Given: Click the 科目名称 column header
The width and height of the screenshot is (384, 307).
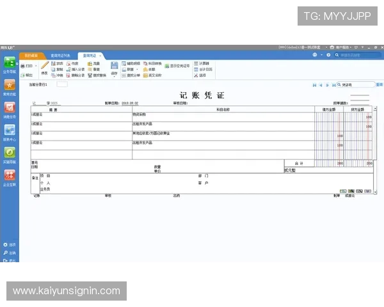Looking at the screenshot, I should click(223, 109).
